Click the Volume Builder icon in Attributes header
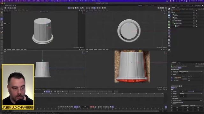The image size is (204, 114). click(x=172, y=66)
